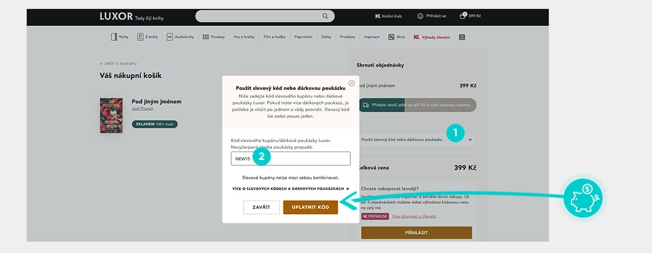
Task: Expand the discount code dropdown chevron
Action: [x=470, y=140]
